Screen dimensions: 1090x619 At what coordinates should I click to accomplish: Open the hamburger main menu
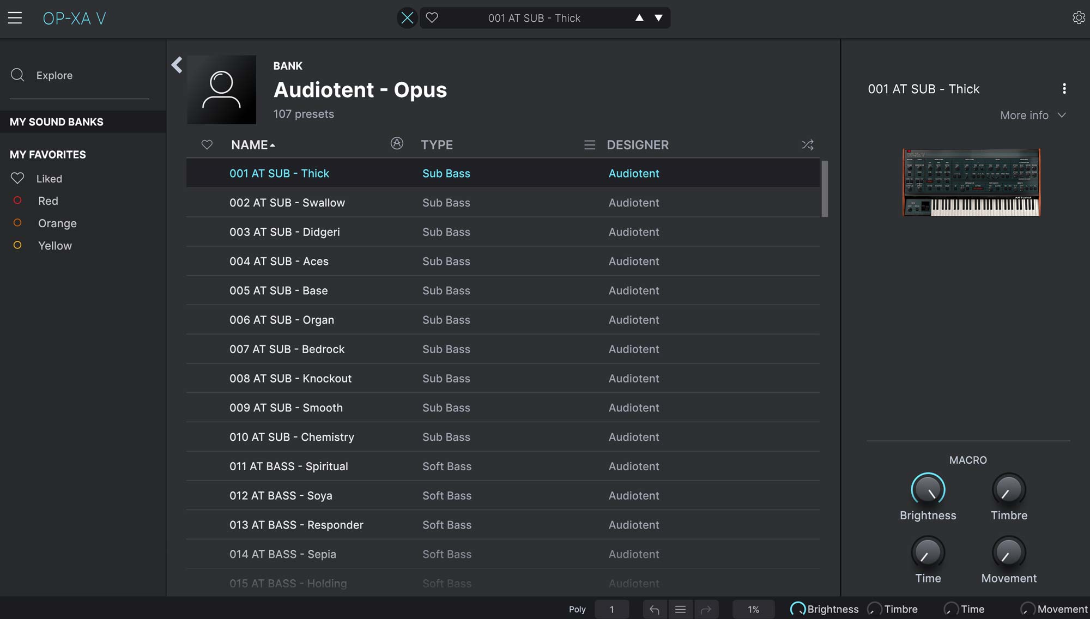(15, 18)
